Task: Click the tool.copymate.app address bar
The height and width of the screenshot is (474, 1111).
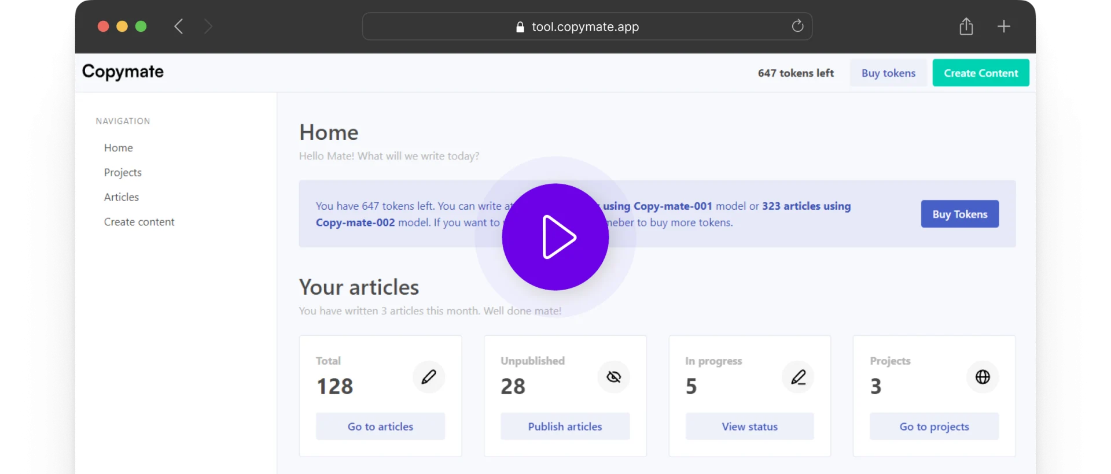Action: click(x=584, y=27)
